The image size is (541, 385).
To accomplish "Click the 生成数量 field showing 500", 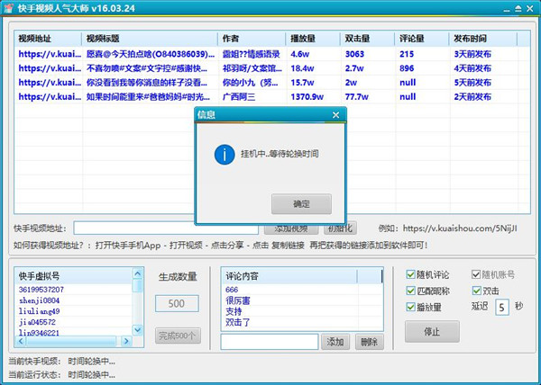I will click(x=177, y=304).
